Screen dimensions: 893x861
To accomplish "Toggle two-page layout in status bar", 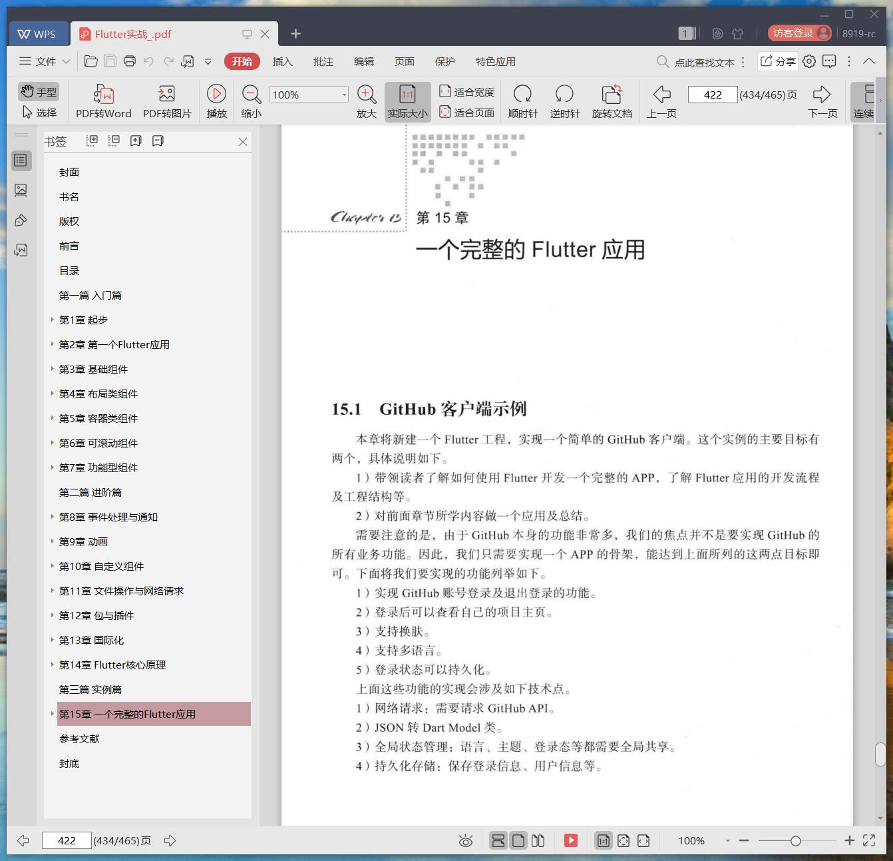I will coord(538,841).
